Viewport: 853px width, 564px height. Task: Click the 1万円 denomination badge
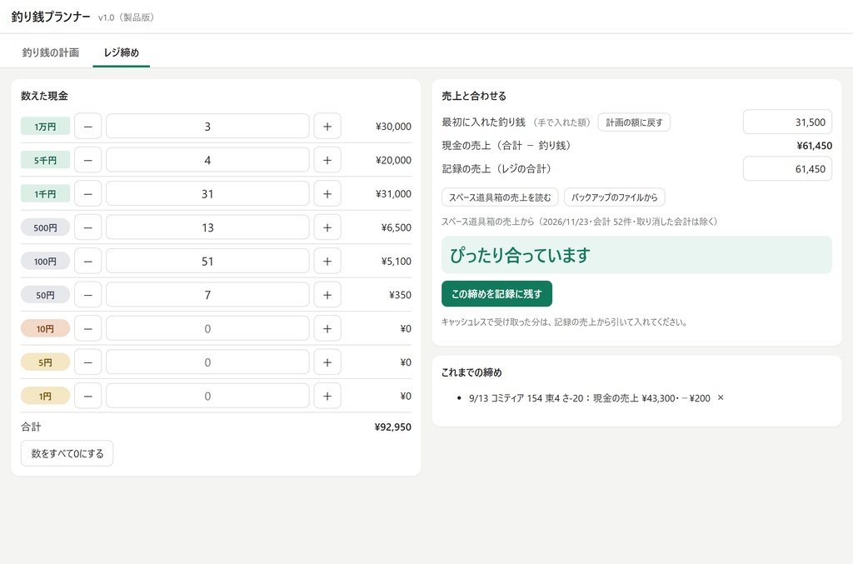coord(45,126)
